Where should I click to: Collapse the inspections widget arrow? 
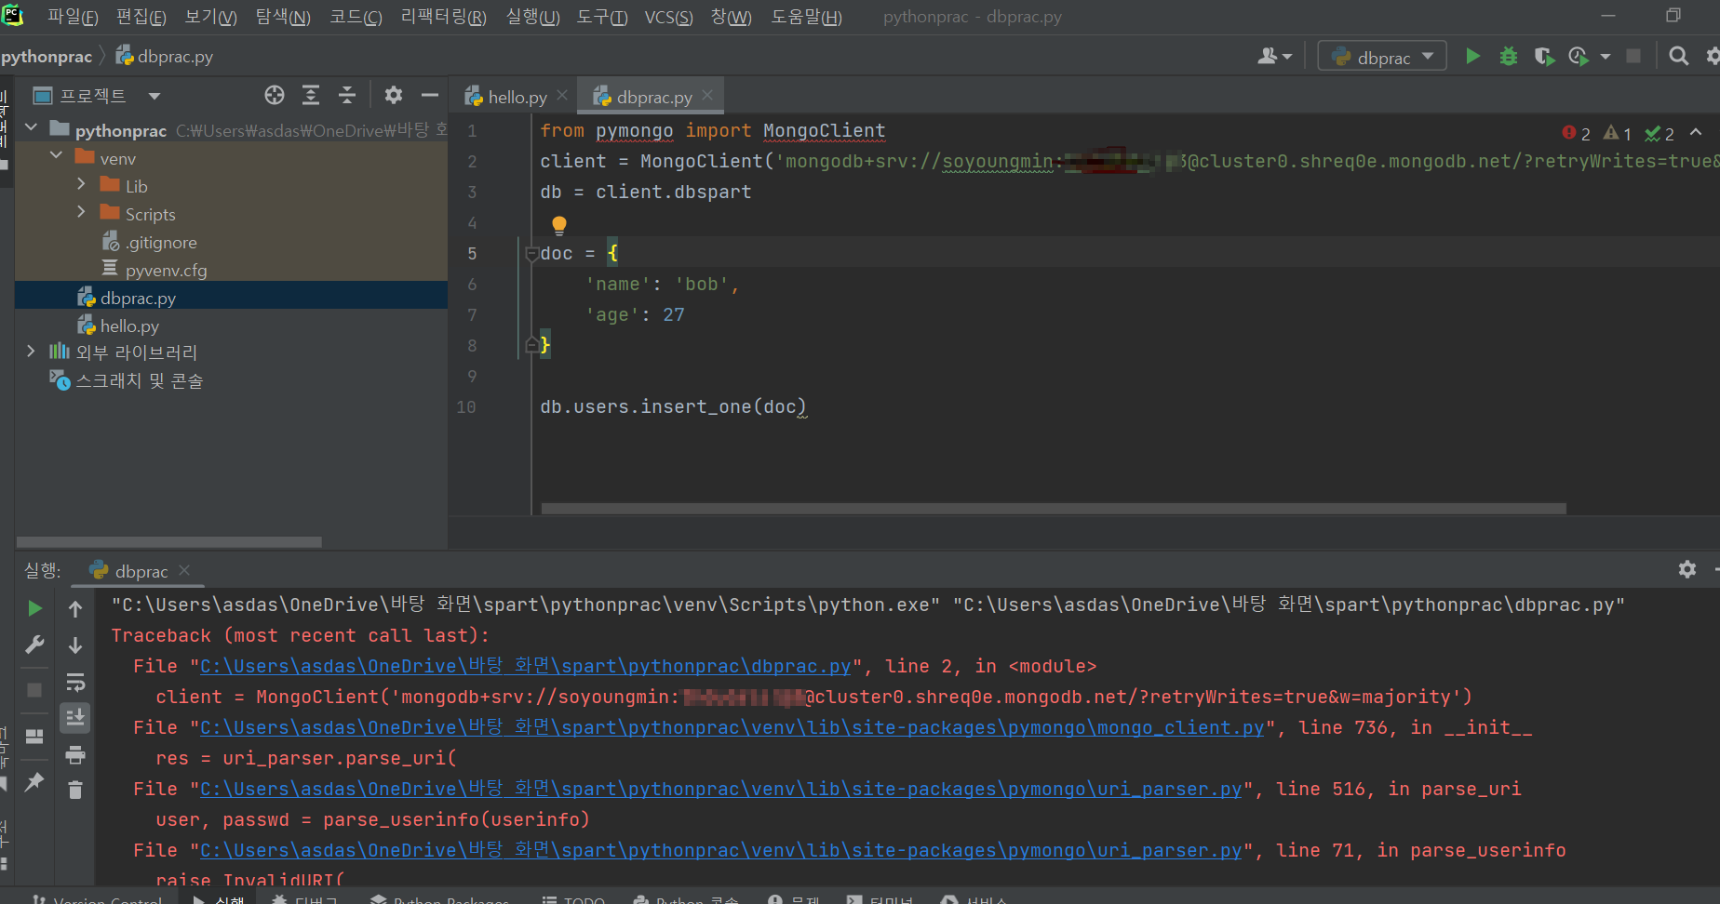(1696, 132)
